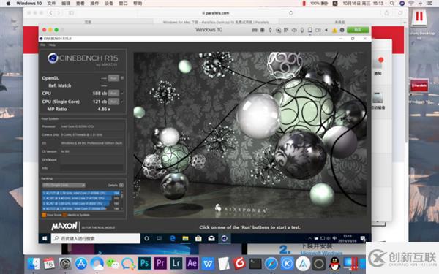
Task: Click the Identical System swatch
Action: click(64, 215)
